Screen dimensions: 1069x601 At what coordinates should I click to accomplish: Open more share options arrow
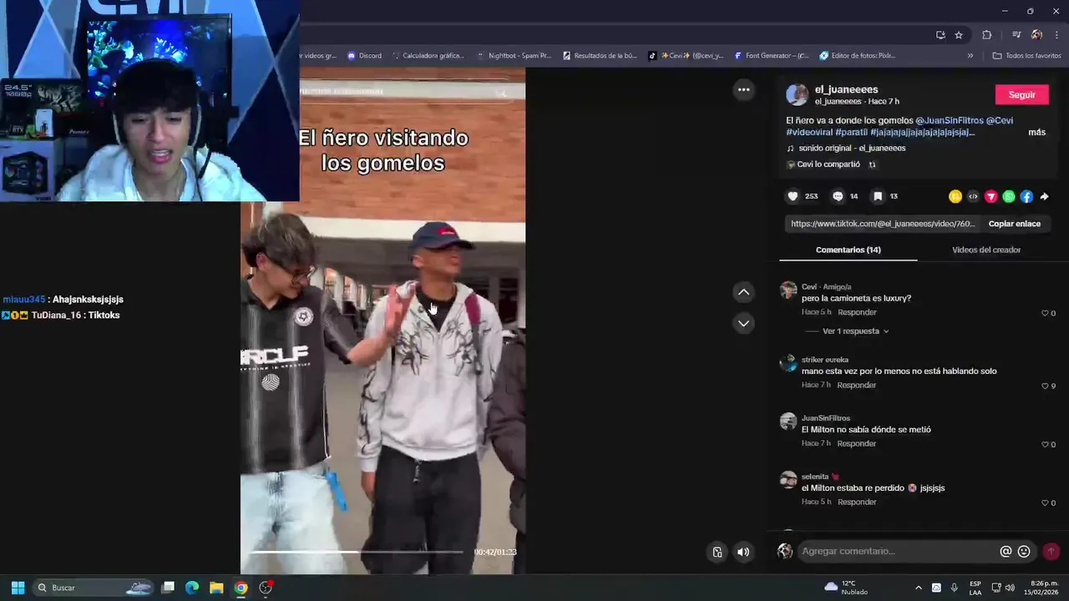click(x=1044, y=196)
